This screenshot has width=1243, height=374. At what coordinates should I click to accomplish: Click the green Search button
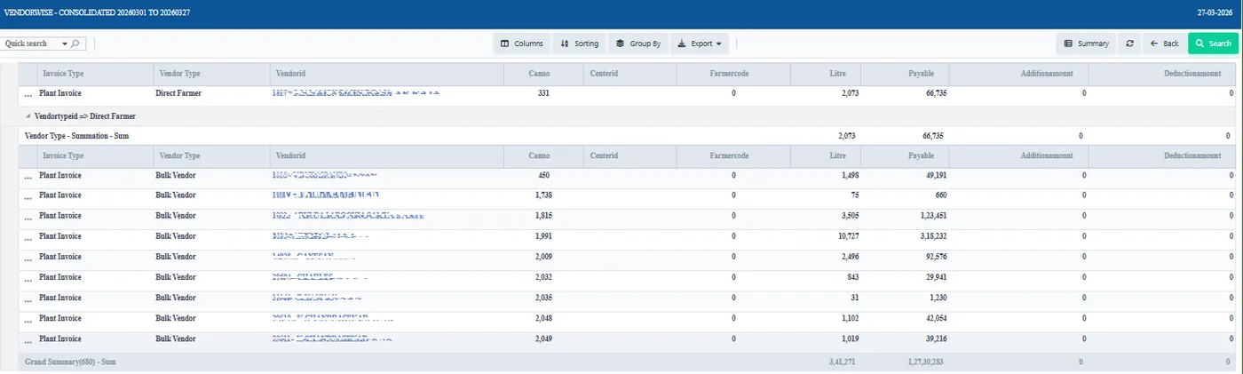[x=1213, y=43]
